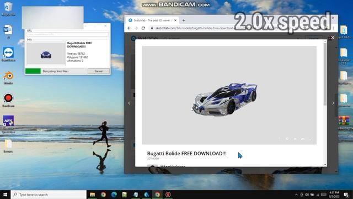Click the popup's vertical scrollbar
Screen dimensions: 353x199
(325, 75)
